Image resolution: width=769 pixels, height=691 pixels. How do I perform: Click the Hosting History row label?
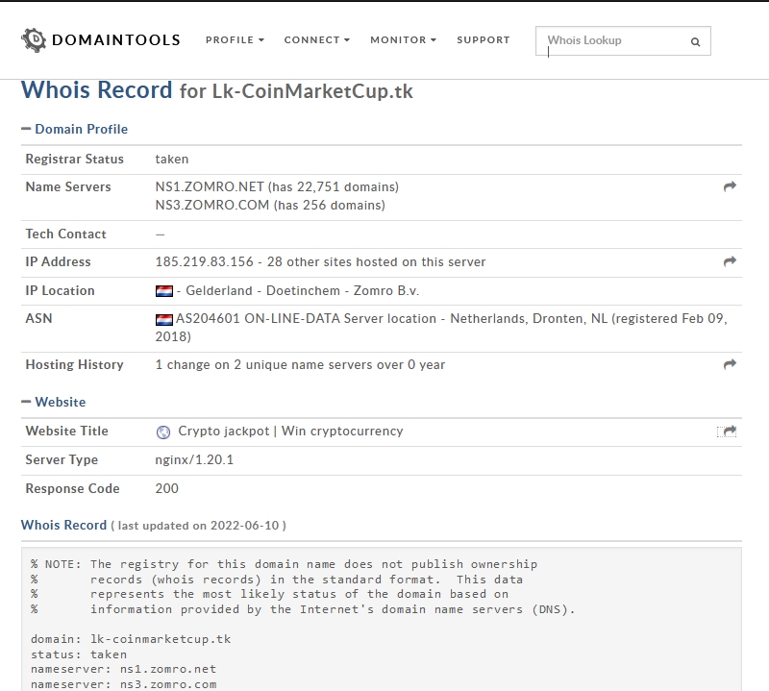point(75,365)
